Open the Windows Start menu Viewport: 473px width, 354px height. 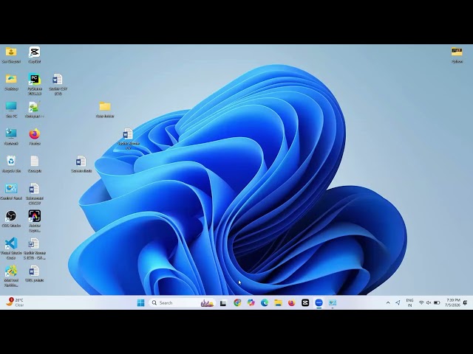[140, 303]
